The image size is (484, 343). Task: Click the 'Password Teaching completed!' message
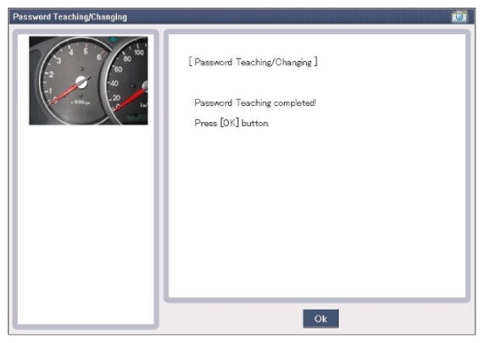(x=255, y=102)
